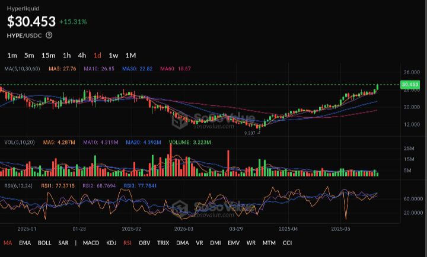
Task: Click the 01-28 date axis label
Action: tap(79, 229)
